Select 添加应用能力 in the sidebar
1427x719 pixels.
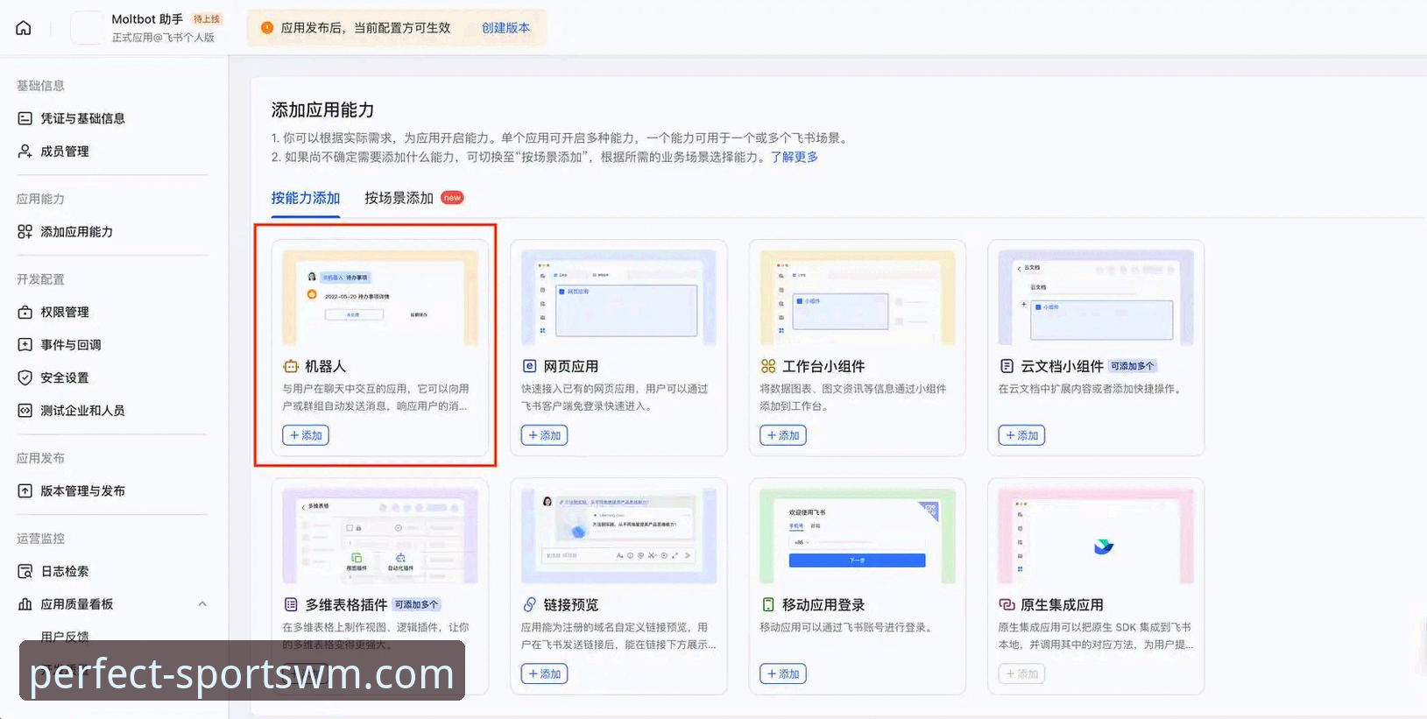point(76,232)
